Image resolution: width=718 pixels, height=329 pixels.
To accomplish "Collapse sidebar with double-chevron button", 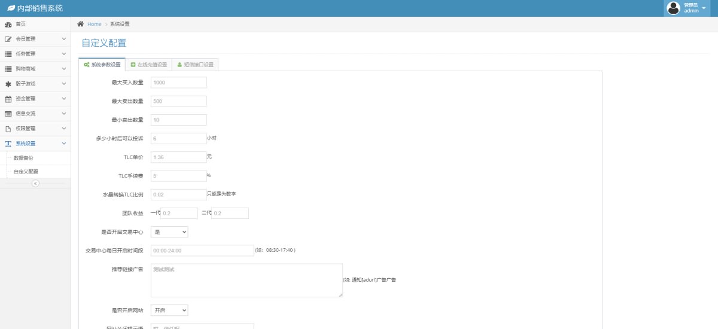I will coord(35,183).
